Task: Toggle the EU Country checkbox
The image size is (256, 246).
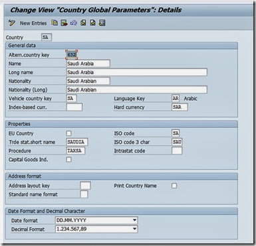Action: (69, 133)
